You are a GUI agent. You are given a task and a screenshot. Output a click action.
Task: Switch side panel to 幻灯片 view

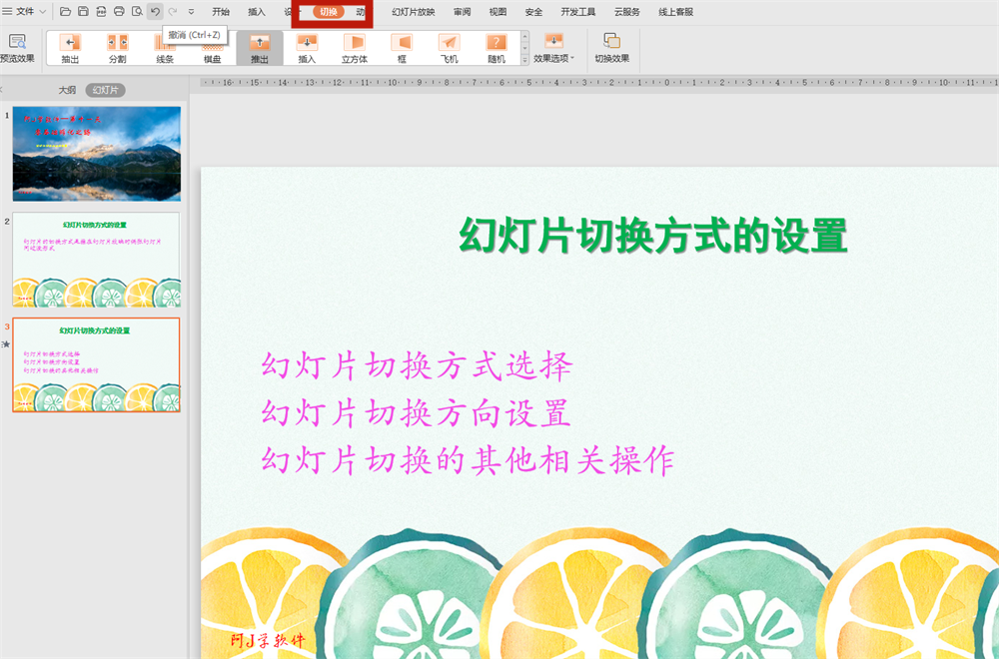click(105, 90)
